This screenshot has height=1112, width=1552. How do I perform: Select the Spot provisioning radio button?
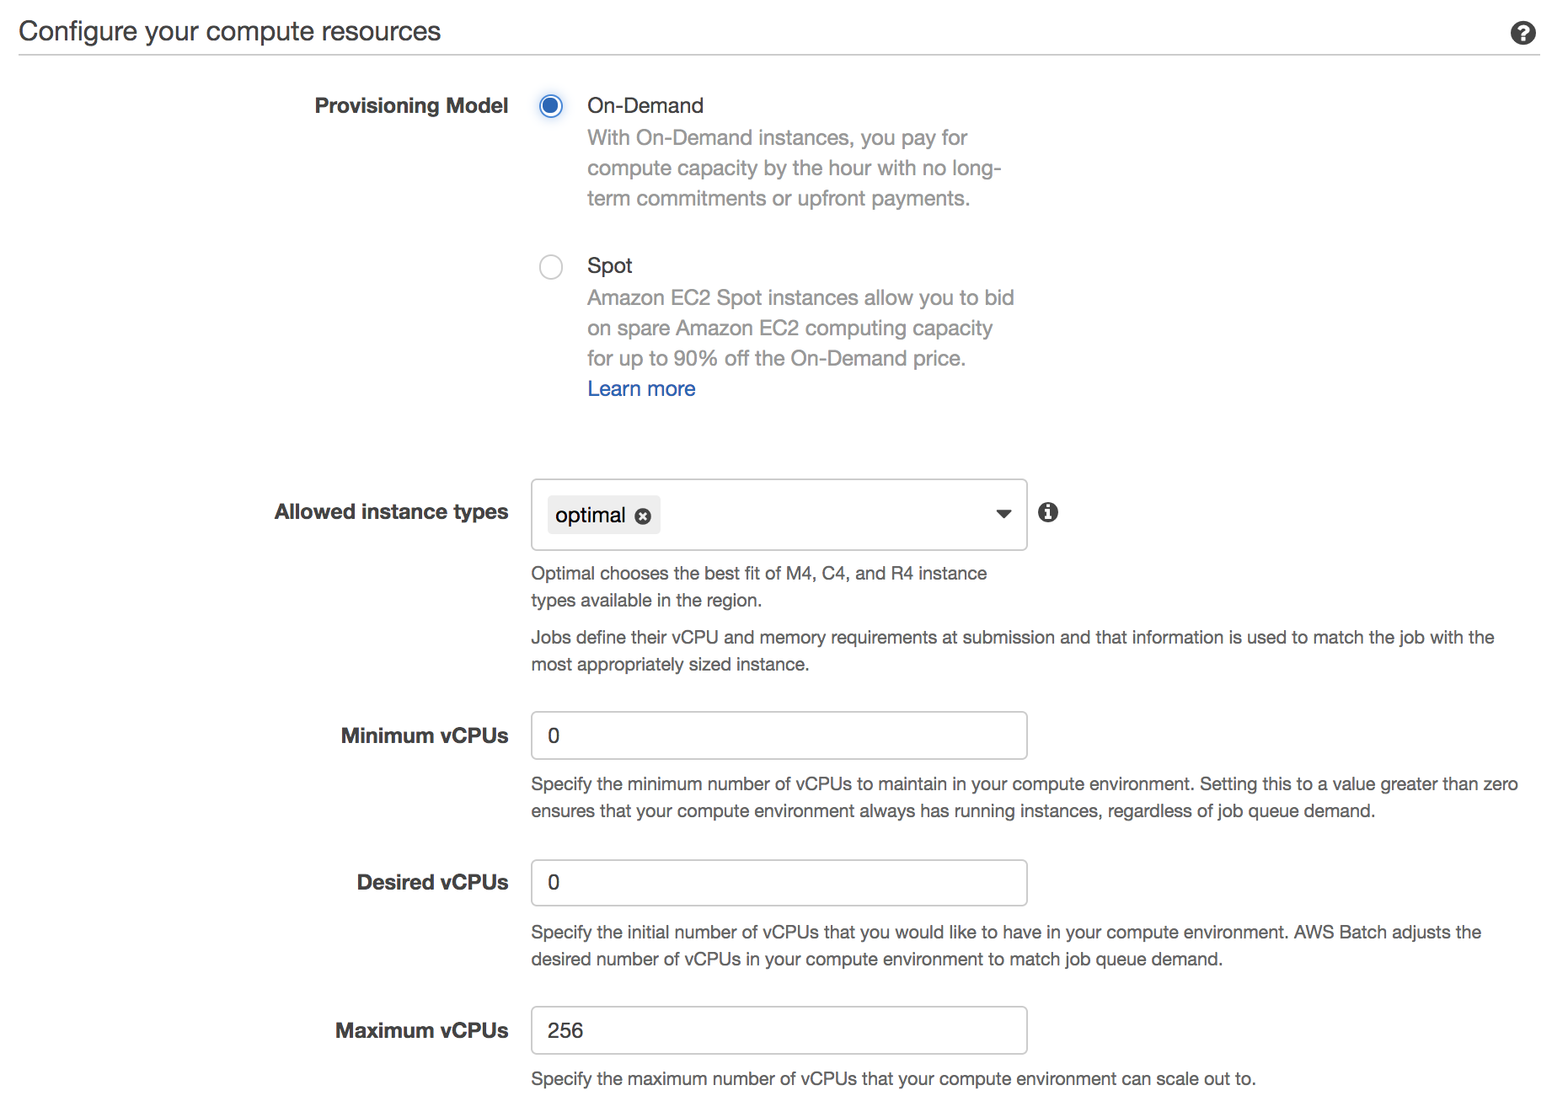click(x=551, y=267)
